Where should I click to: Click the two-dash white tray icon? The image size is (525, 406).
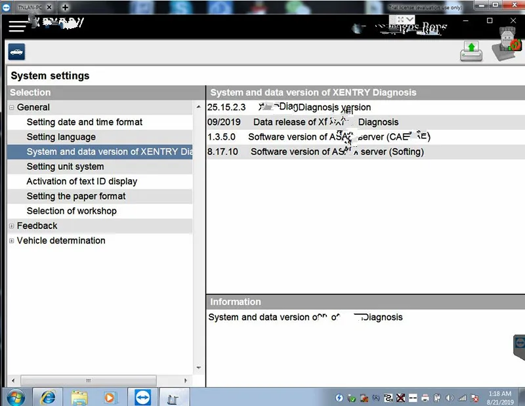coord(413,397)
